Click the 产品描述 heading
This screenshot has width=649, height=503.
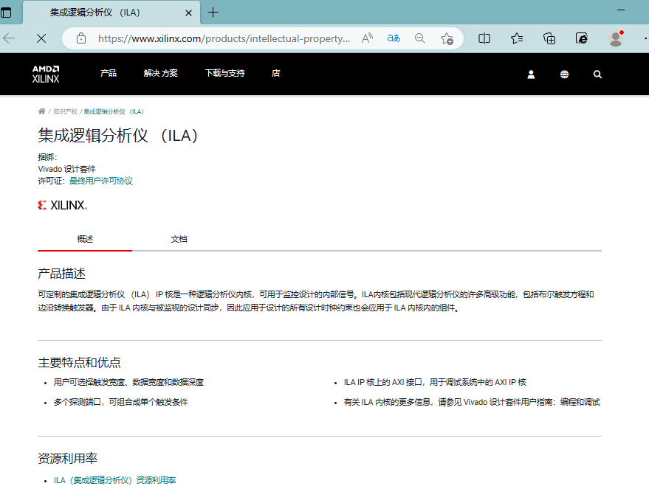click(x=62, y=274)
